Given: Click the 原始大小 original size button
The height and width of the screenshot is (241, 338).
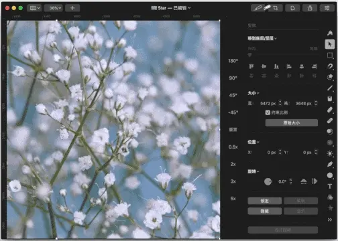Looking at the screenshot, I should point(292,123).
